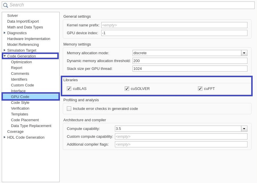The width and height of the screenshot is (257, 183).
Task: Select the Solver category
Action: [x=12, y=16]
